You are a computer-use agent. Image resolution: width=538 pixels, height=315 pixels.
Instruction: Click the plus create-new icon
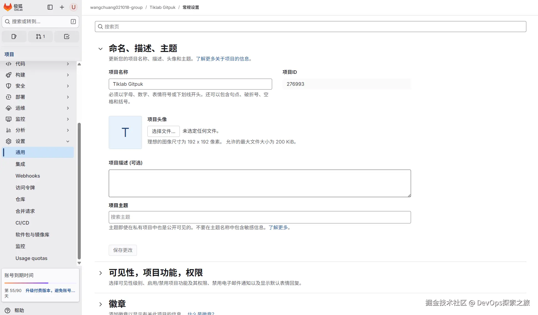pos(62,7)
